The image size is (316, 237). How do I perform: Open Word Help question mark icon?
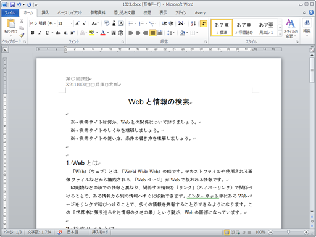click(x=311, y=12)
